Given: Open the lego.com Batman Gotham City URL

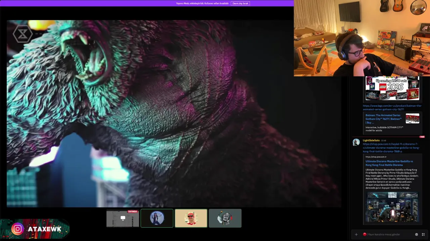Looking at the screenshot, I should point(392,107).
